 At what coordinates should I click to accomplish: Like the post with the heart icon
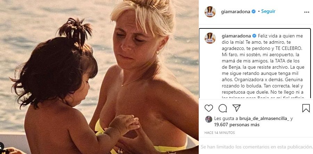pos(208,108)
